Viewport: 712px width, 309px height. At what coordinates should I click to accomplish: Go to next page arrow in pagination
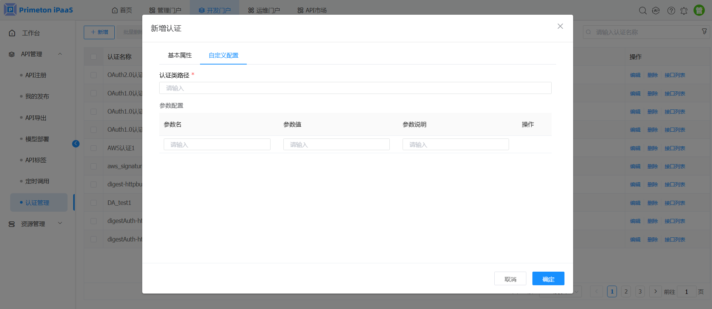coord(655,291)
